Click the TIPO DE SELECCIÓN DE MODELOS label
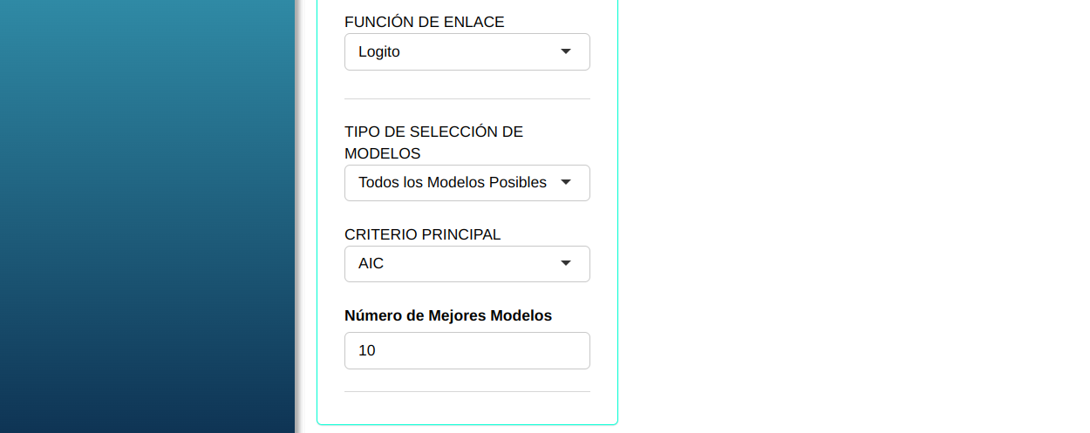 (x=433, y=142)
